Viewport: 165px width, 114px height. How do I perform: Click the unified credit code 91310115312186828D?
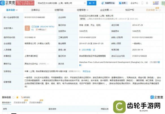coord(35,17)
